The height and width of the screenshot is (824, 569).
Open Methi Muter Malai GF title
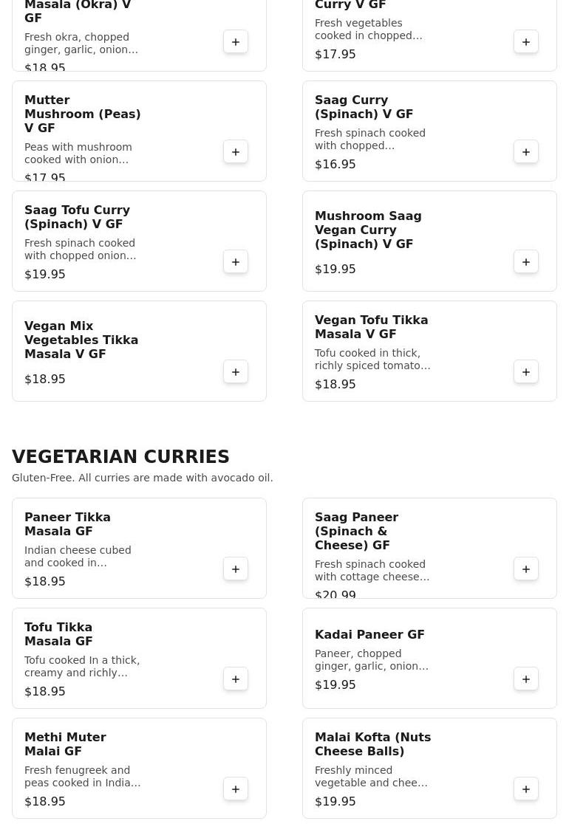(65, 744)
